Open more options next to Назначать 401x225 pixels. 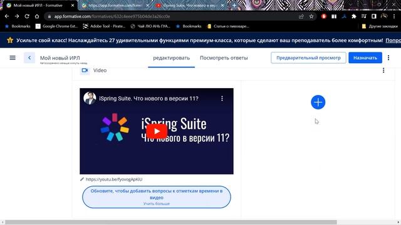(388, 57)
